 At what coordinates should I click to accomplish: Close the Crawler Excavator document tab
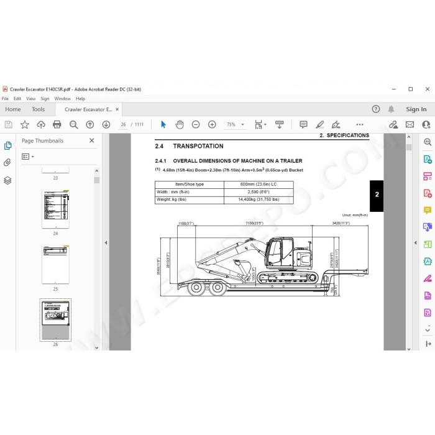coord(117,109)
